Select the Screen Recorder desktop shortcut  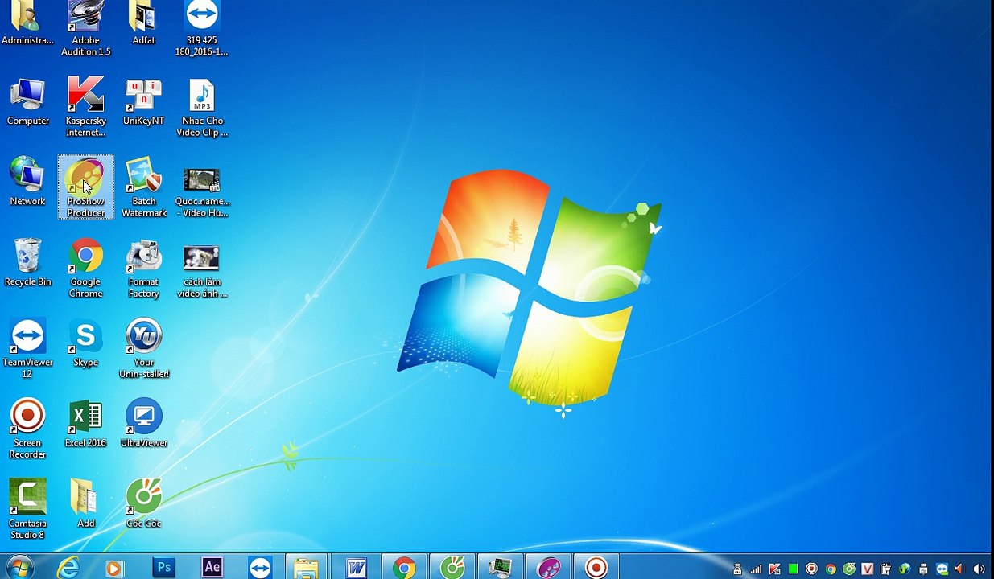pyautogui.click(x=27, y=429)
